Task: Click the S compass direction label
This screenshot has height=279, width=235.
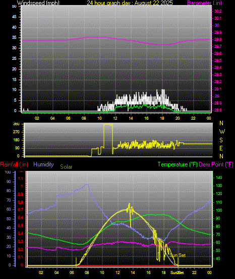Action: pos(221,140)
